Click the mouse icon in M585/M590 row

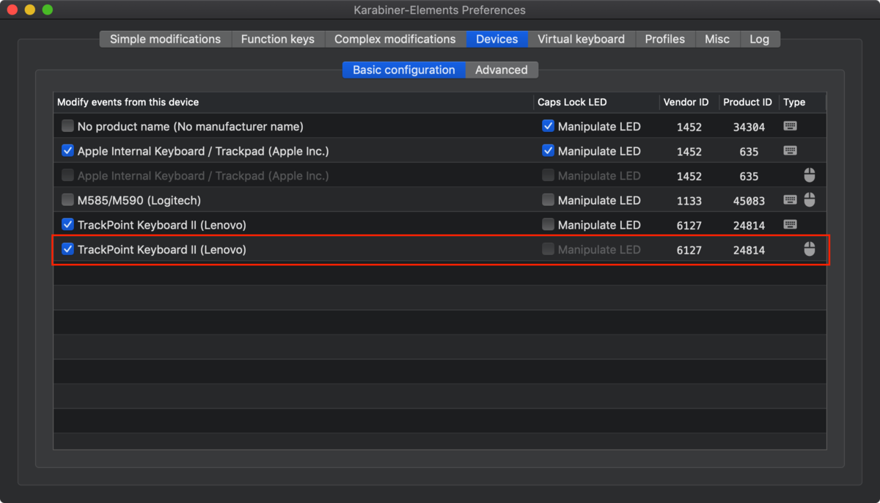click(810, 199)
